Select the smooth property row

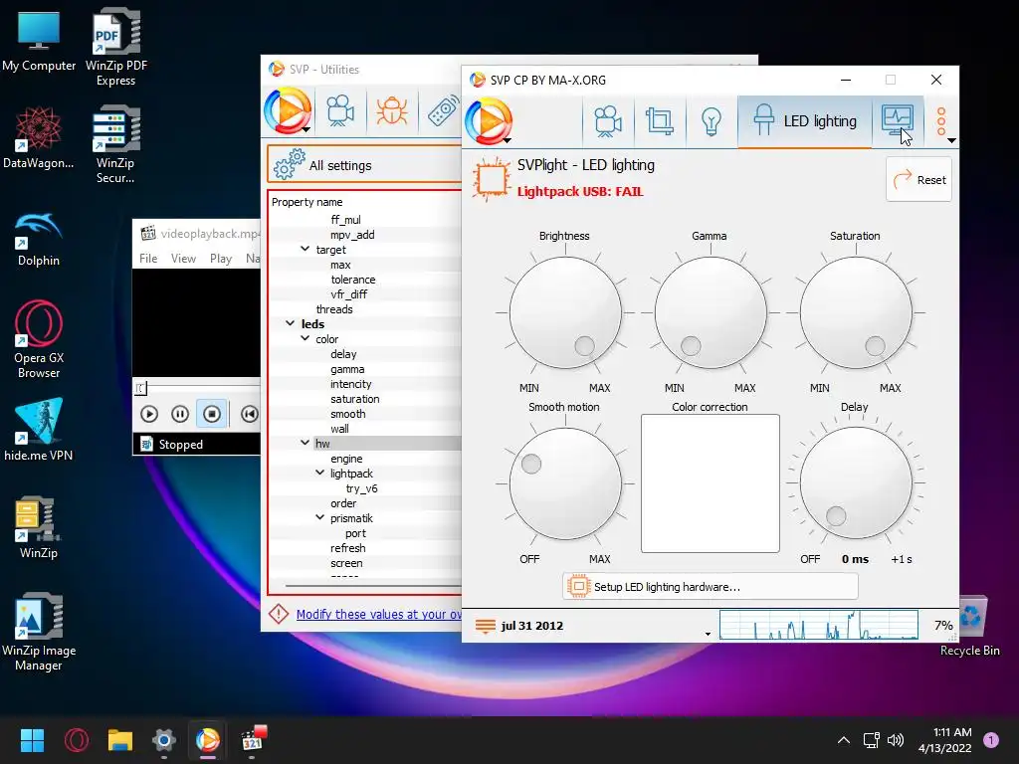click(x=365, y=414)
